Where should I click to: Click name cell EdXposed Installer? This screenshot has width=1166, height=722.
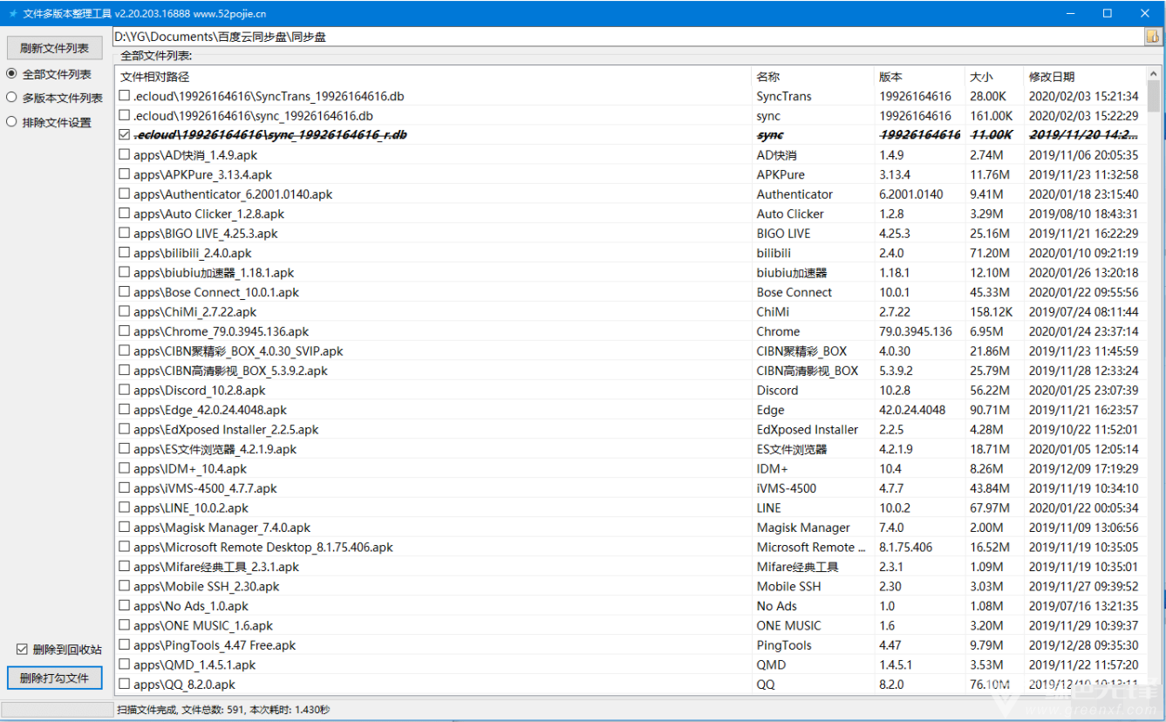808,430
